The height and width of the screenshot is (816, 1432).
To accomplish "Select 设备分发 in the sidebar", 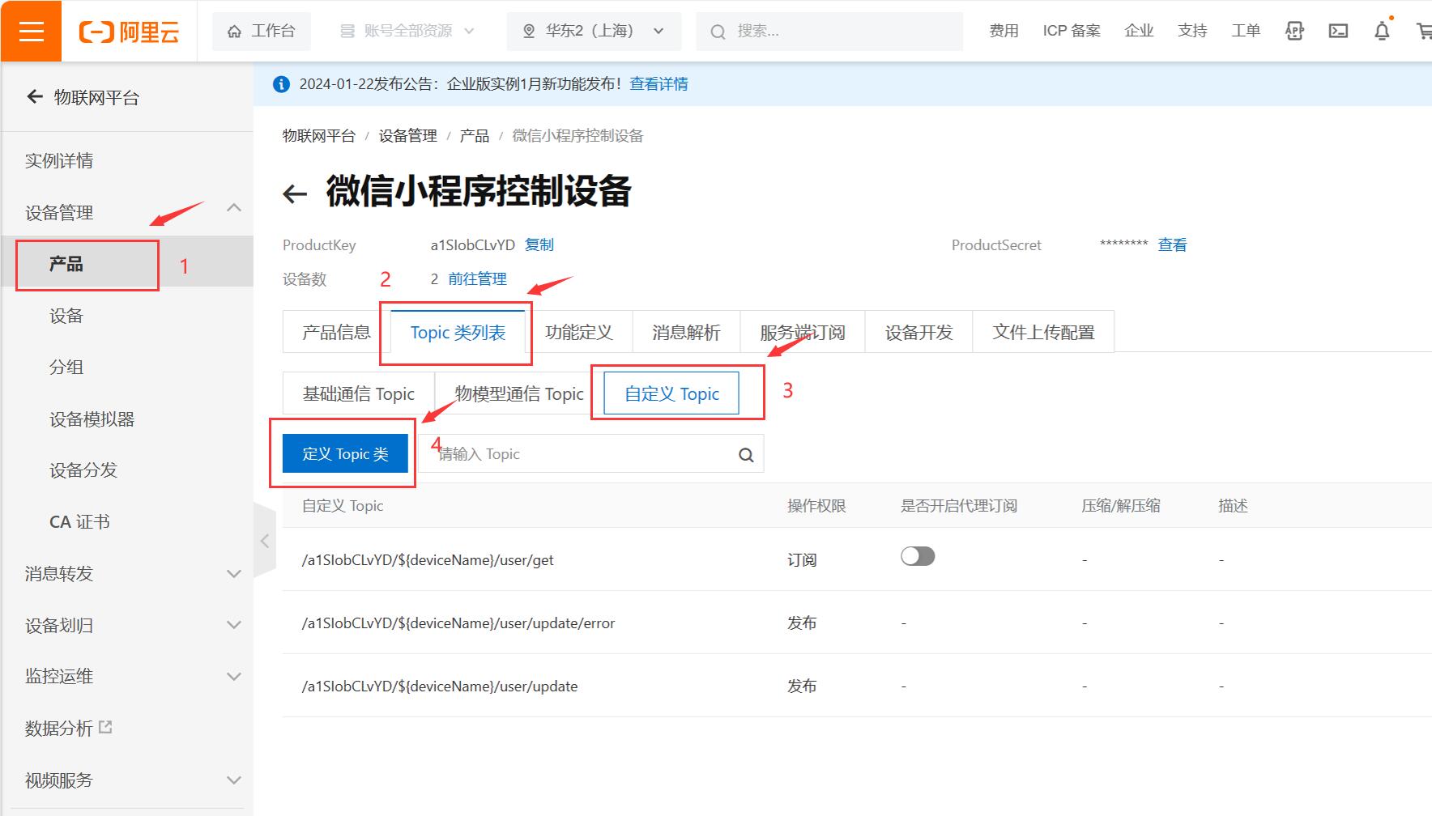I will (83, 470).
